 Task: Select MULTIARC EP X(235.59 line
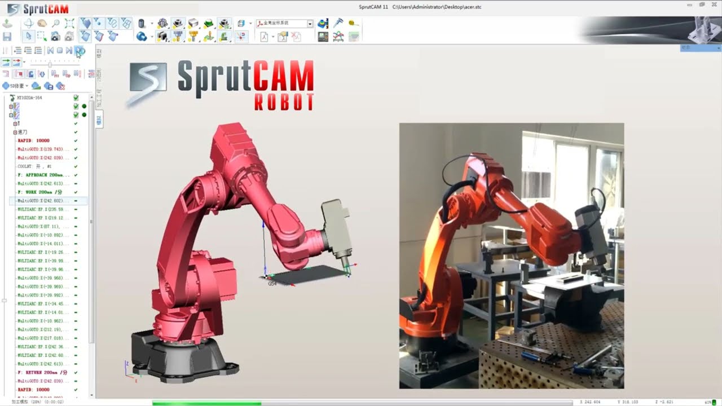coord(43,209)
